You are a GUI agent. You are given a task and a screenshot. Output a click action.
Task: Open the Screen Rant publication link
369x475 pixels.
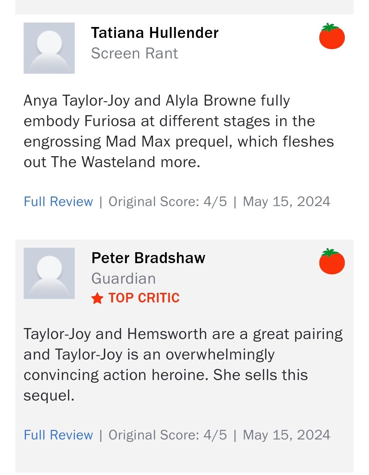[134, 53]
